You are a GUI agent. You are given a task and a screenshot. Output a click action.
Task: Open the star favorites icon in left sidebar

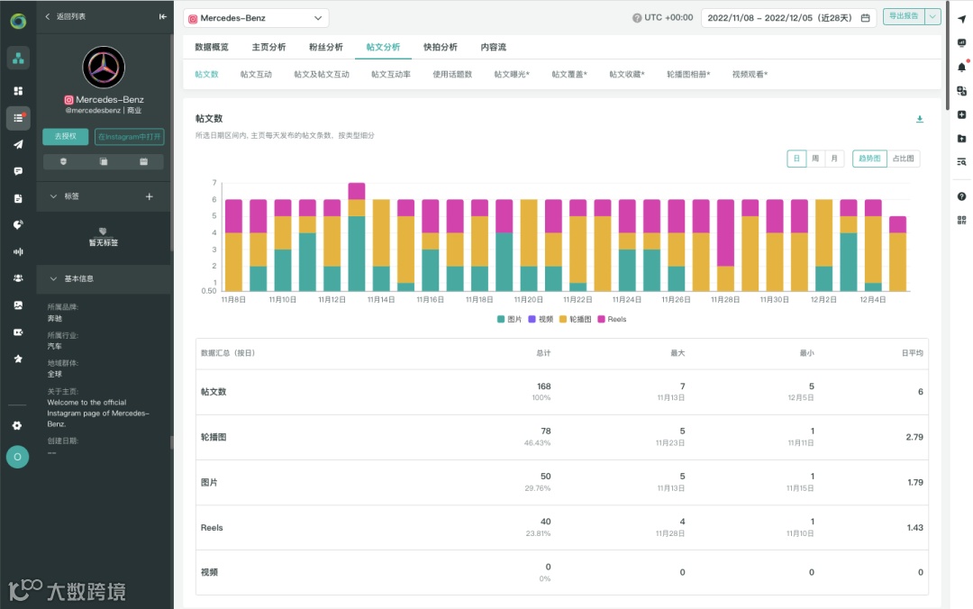click(18, 359)
